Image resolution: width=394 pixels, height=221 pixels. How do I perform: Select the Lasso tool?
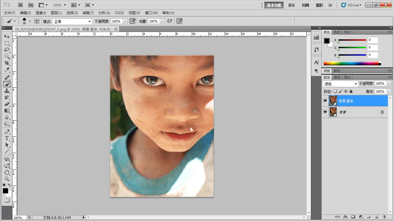[x=7, y=50]
